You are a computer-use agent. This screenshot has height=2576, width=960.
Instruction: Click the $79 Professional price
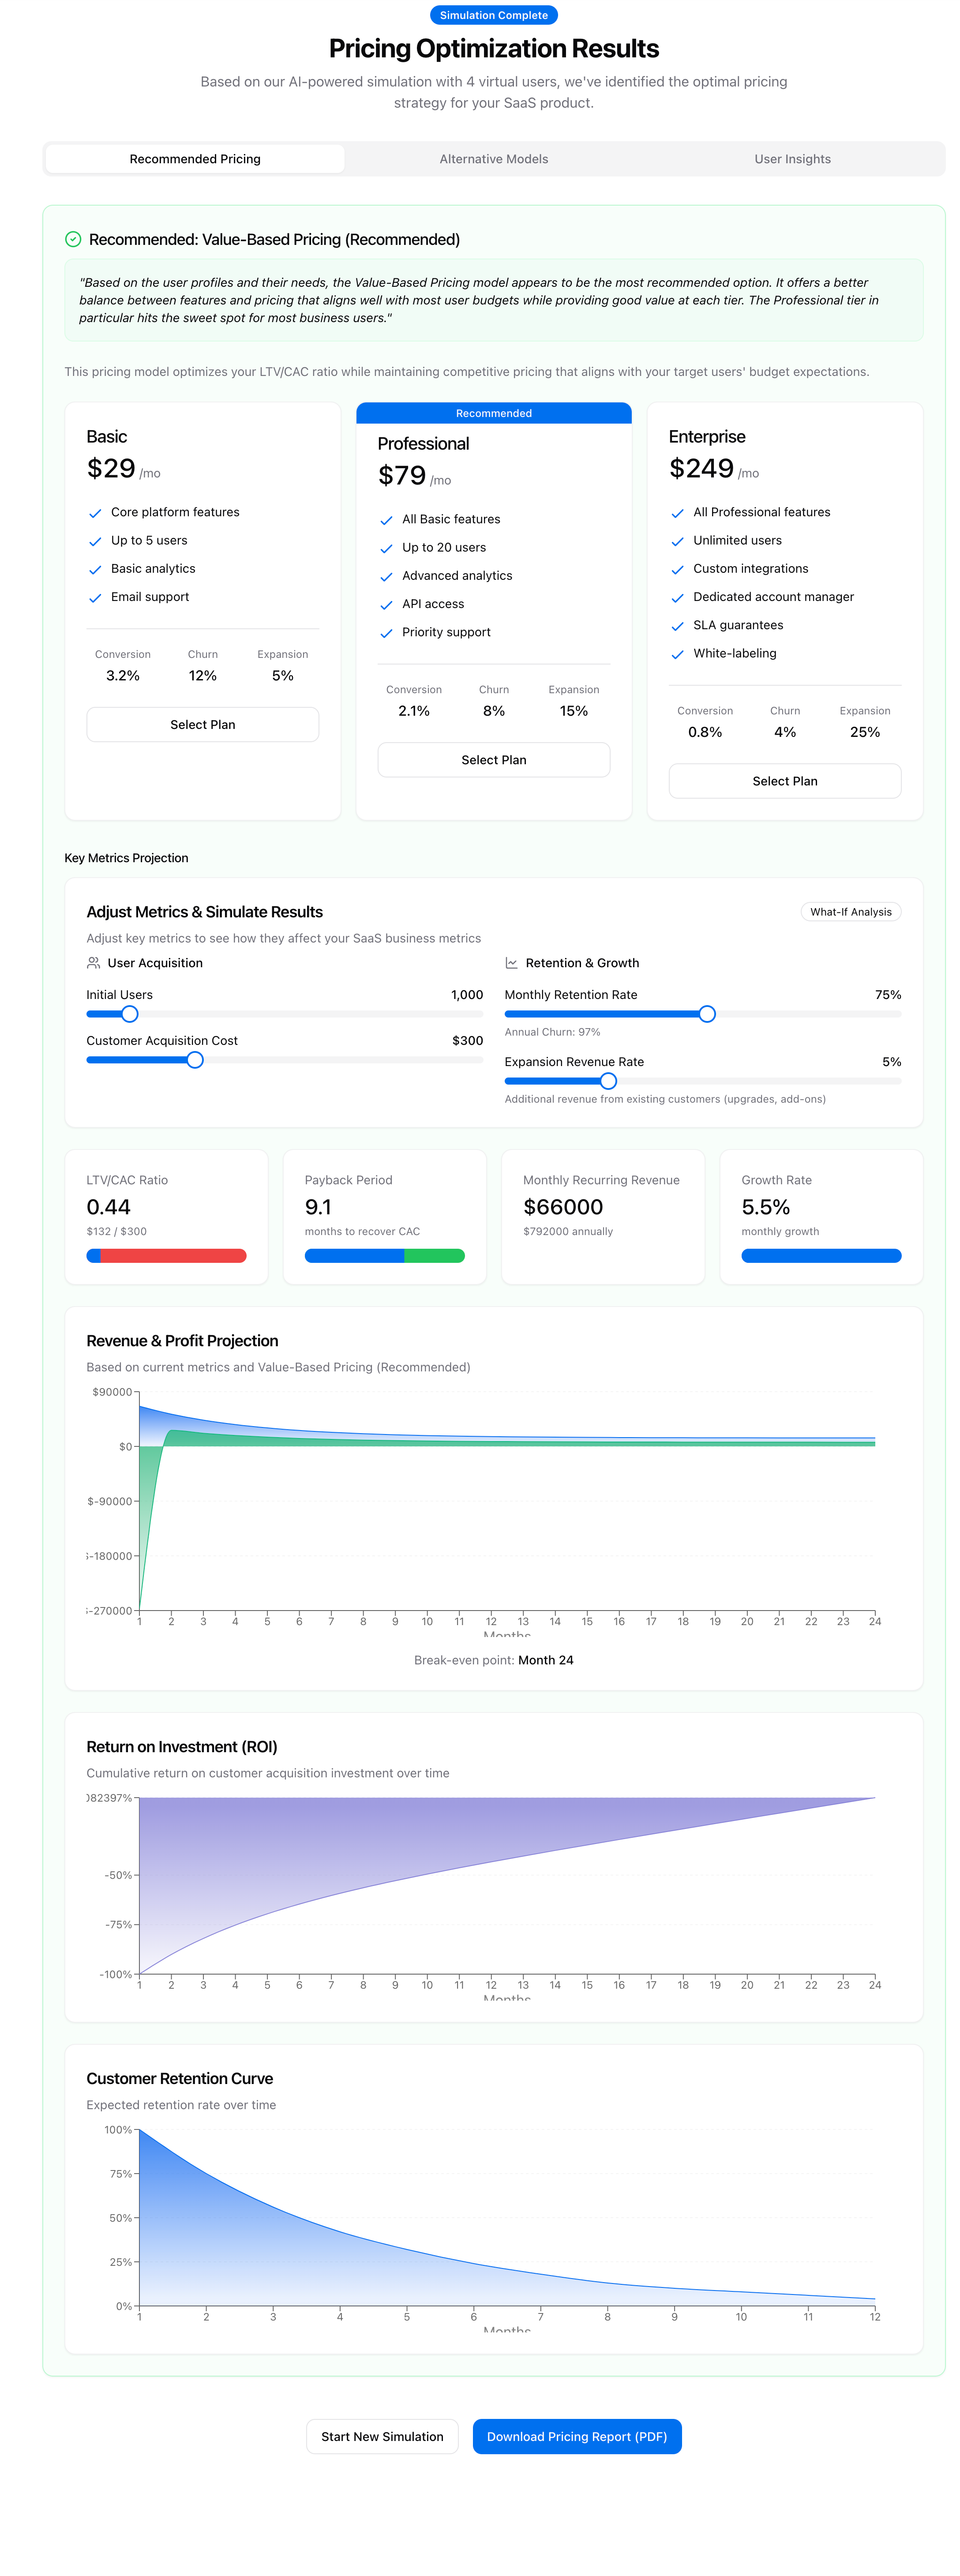[x=402, y=475]
